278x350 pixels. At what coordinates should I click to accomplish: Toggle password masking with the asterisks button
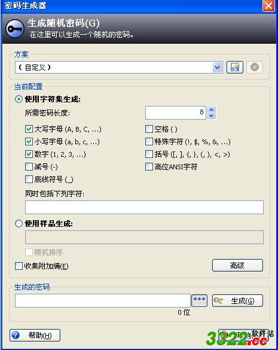tap(200, 300)
